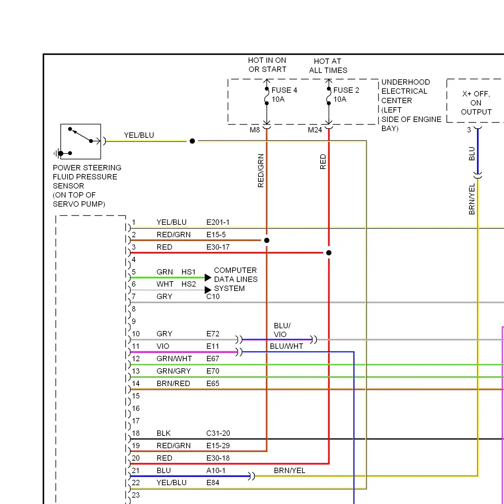Click the GRY label on pin 10
The width and height of the screenshot is (504, 504).
[x=164, y=334]
